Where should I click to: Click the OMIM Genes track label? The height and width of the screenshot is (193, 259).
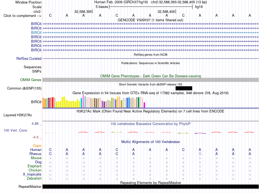(31, 80)
